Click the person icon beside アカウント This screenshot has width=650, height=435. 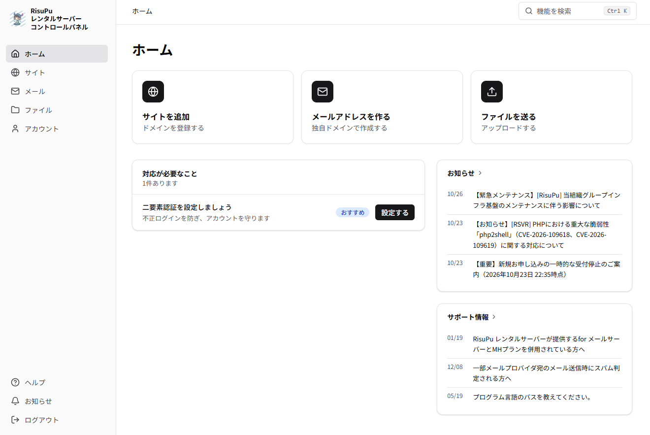coord(15,129)
